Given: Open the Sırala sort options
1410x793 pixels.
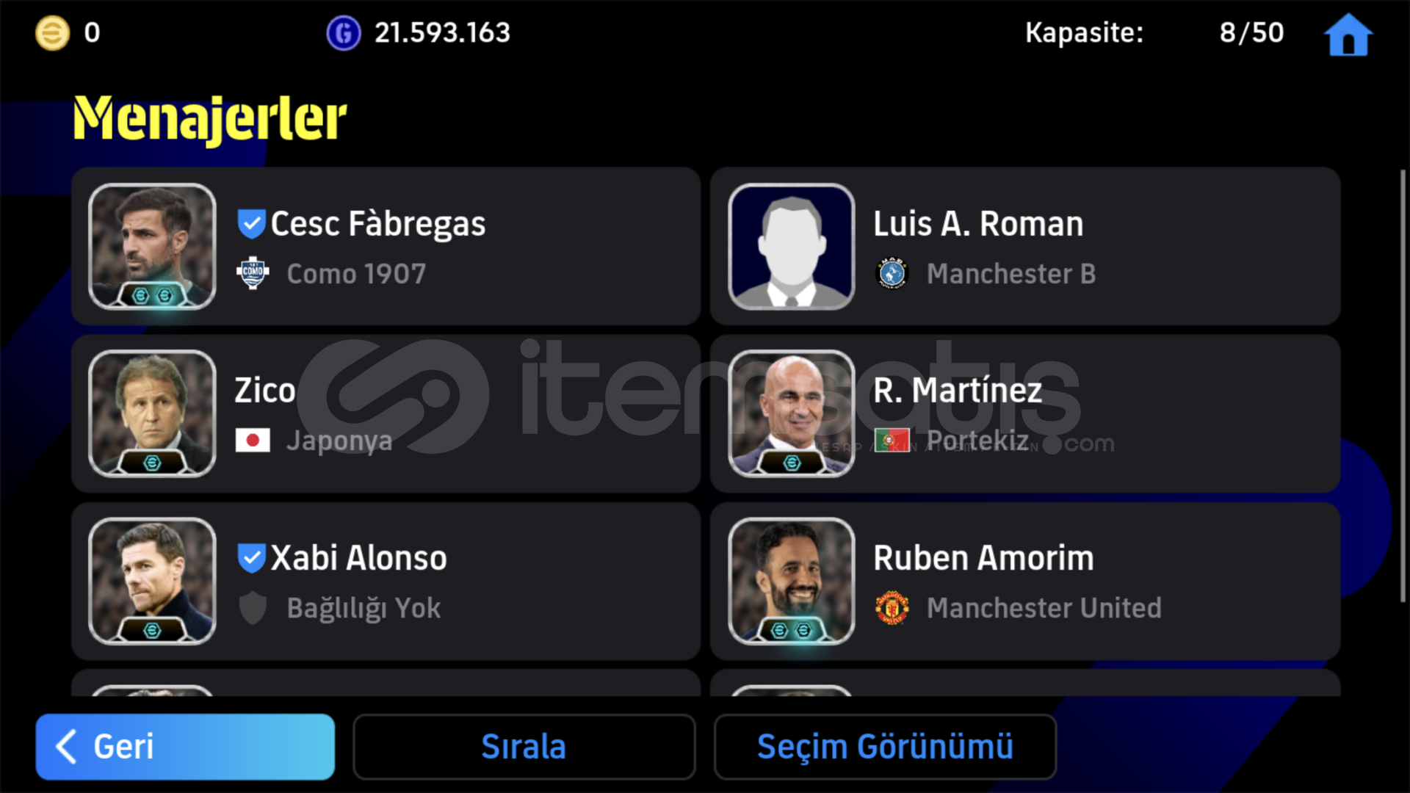Looking at the screenshot, I should (524, 747).
